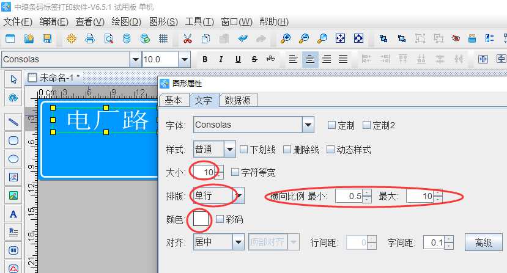
Task: Switch to the 基本 tab
Action: [173, 100]
